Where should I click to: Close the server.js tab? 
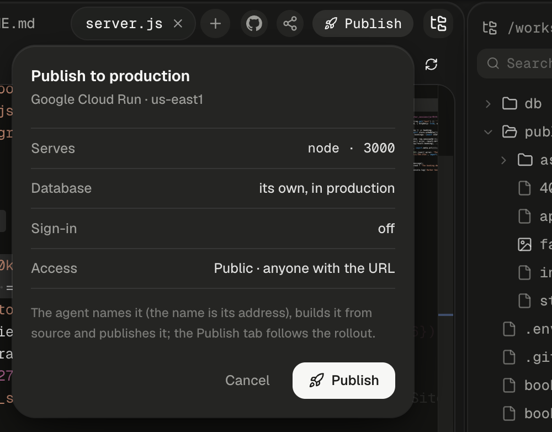[x=178, y=24]
